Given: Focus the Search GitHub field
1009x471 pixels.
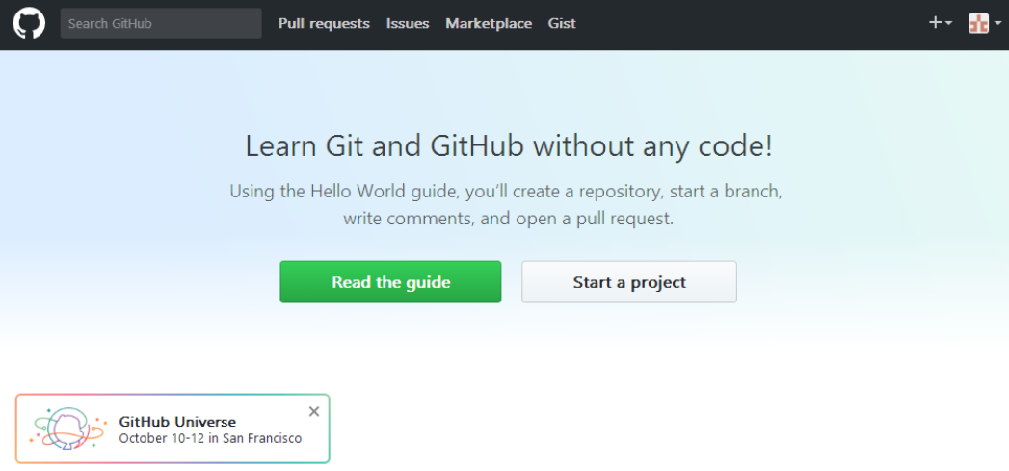Looking at the screenshot, I should pyautogui.click(x=161, y=24).
